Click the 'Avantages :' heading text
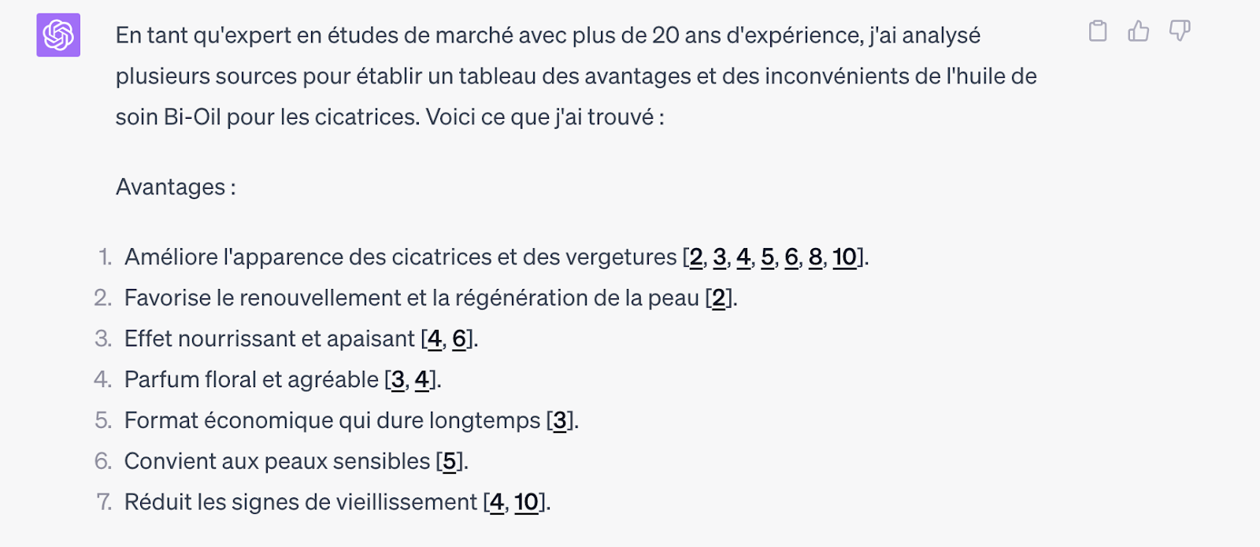 (x=176, y=187)
